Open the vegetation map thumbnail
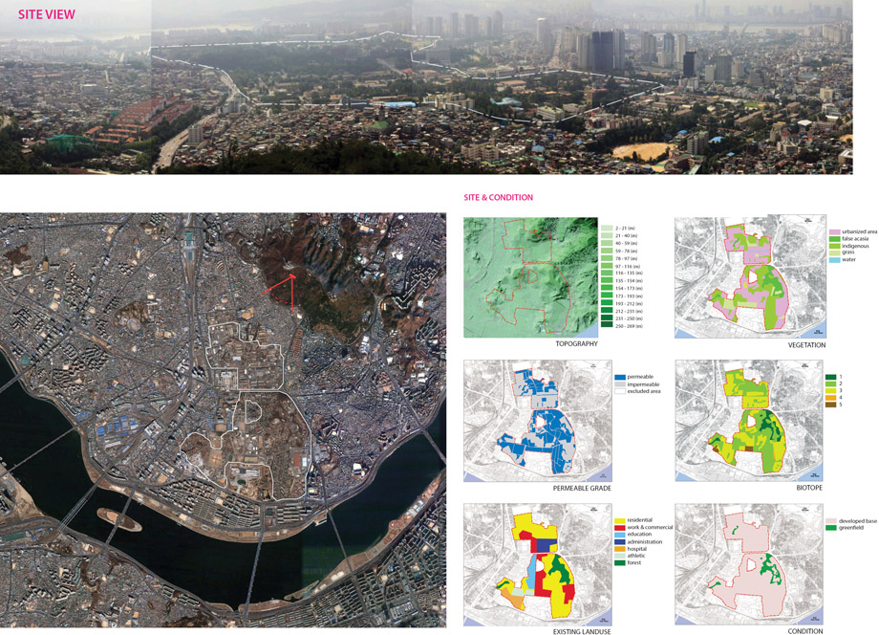The width and height of the screenshot is (879, 635). tap(745, 277)
